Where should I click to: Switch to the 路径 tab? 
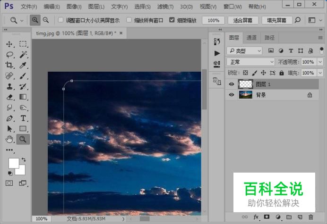point(269,37)
